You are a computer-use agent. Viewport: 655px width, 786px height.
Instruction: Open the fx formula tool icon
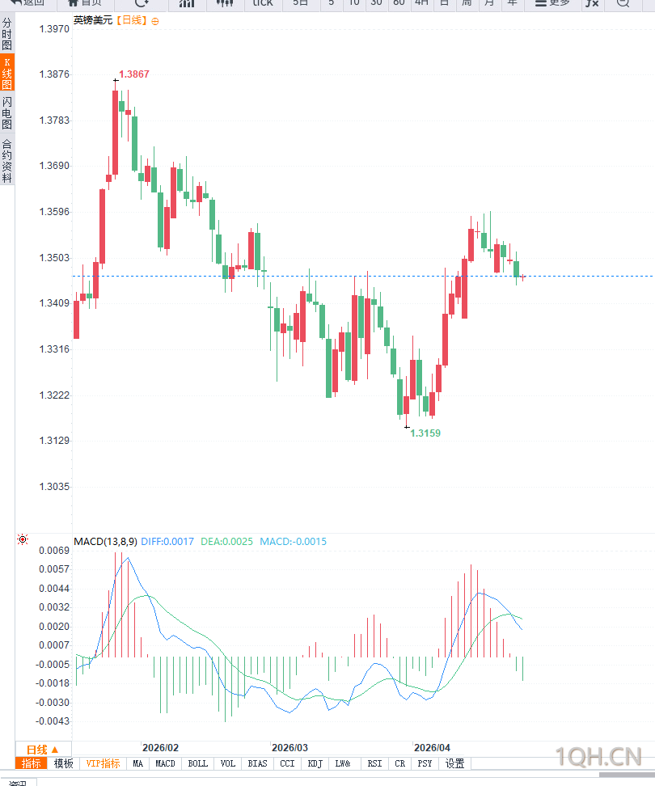(x=592, y=3)
